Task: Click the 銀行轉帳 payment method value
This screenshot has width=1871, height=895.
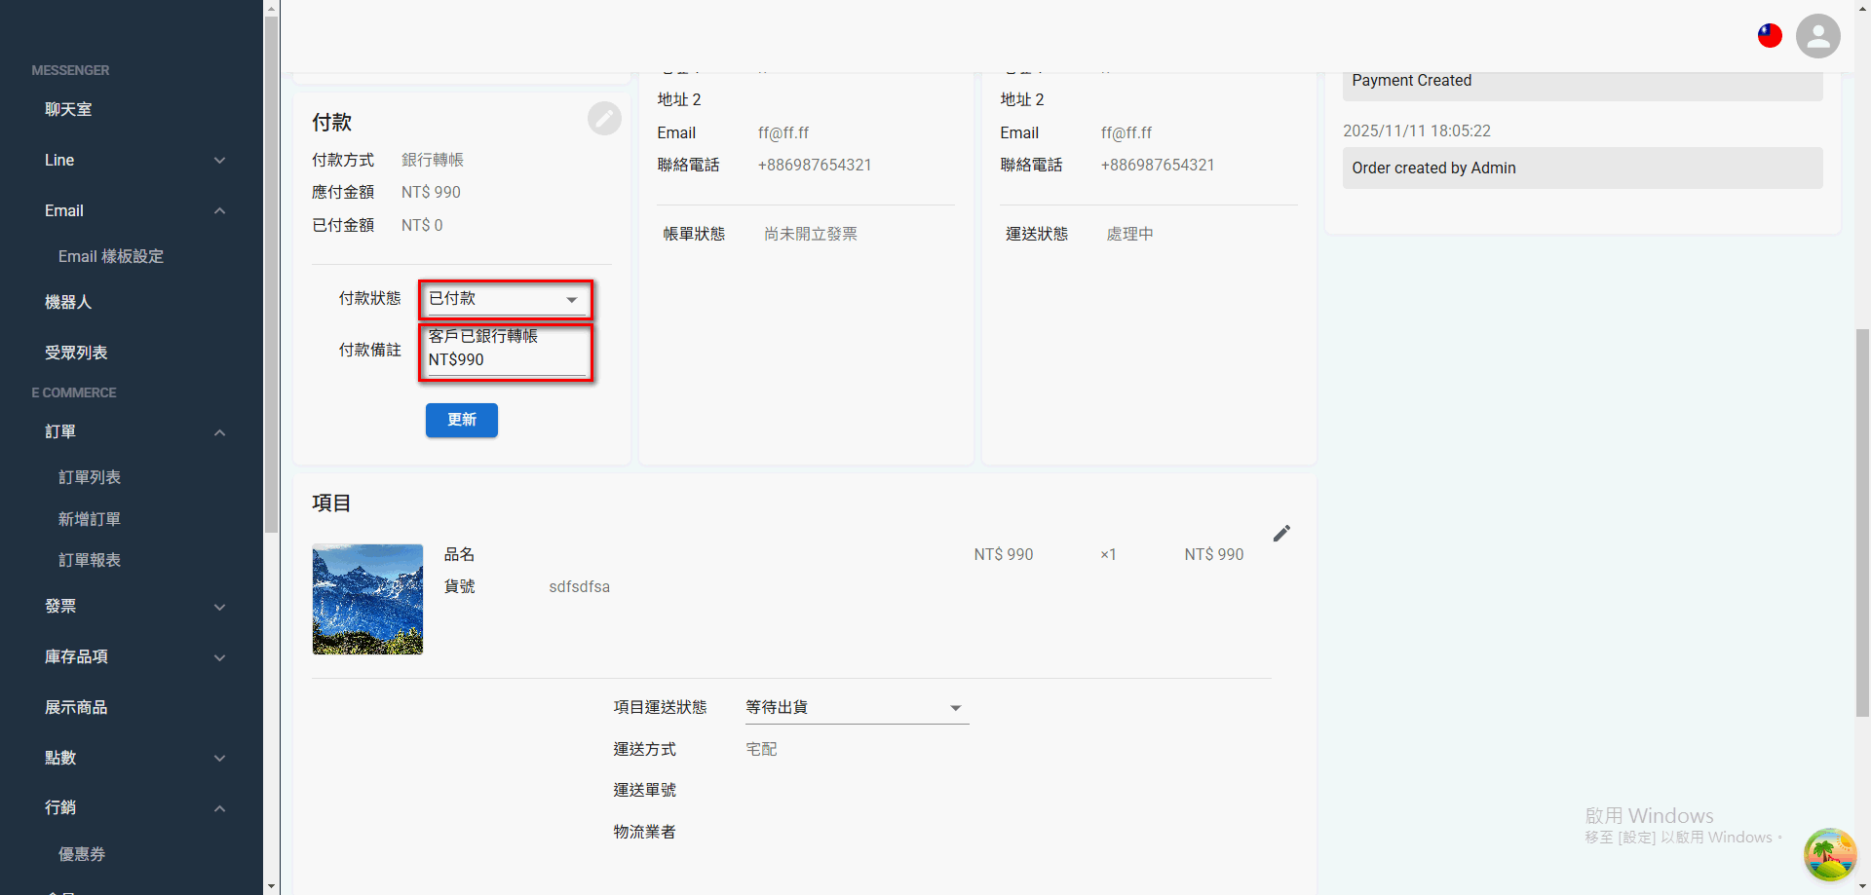Action: pos(433,160)
